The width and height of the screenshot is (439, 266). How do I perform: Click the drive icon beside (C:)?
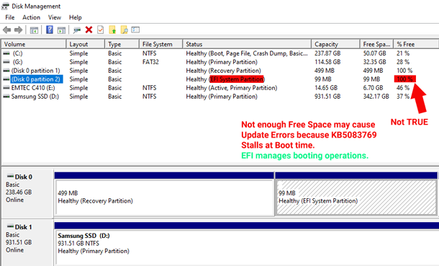click(x=6, y=53)
